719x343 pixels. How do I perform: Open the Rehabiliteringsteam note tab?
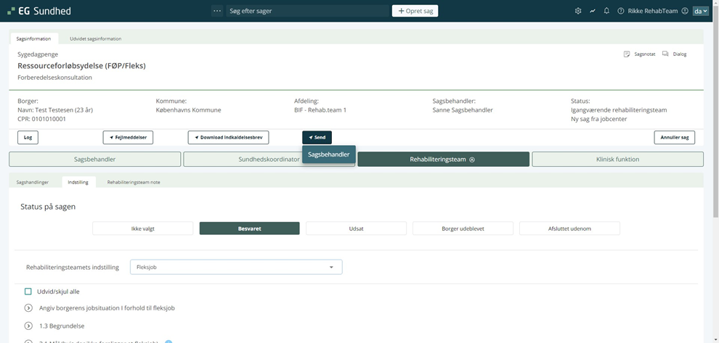click(134, 182)
